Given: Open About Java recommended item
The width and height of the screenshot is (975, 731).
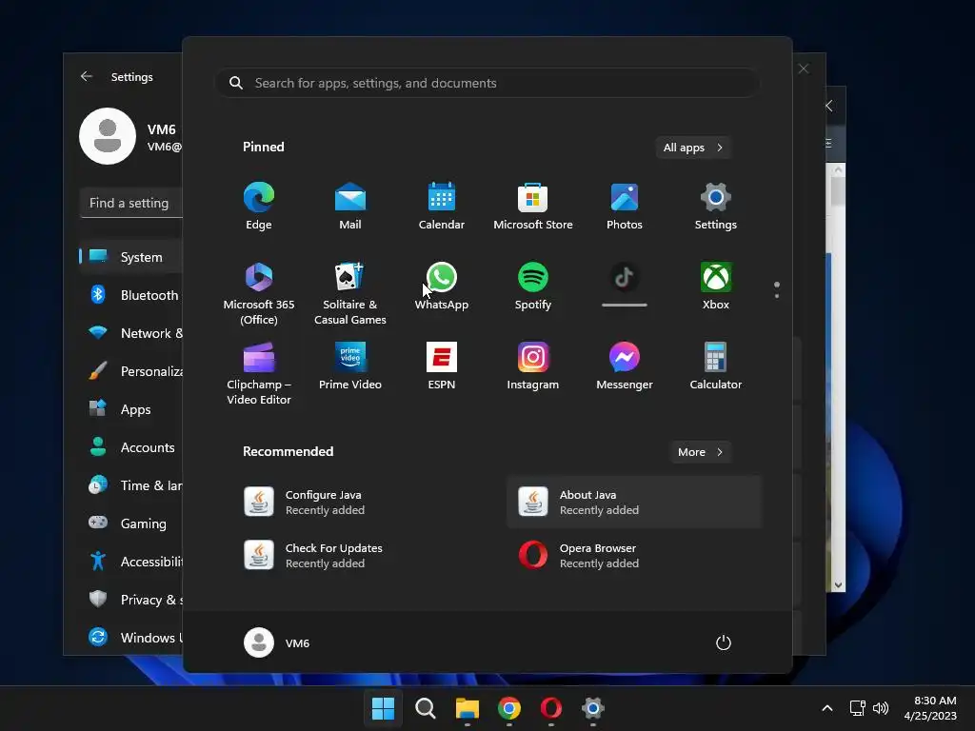Looking at the screenshot, I should (x=634, y=503).
